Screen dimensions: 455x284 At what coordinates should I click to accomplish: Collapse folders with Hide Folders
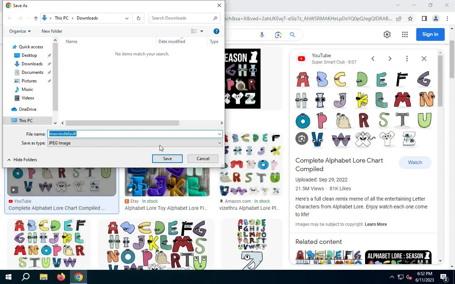click(x=22, y=160)
